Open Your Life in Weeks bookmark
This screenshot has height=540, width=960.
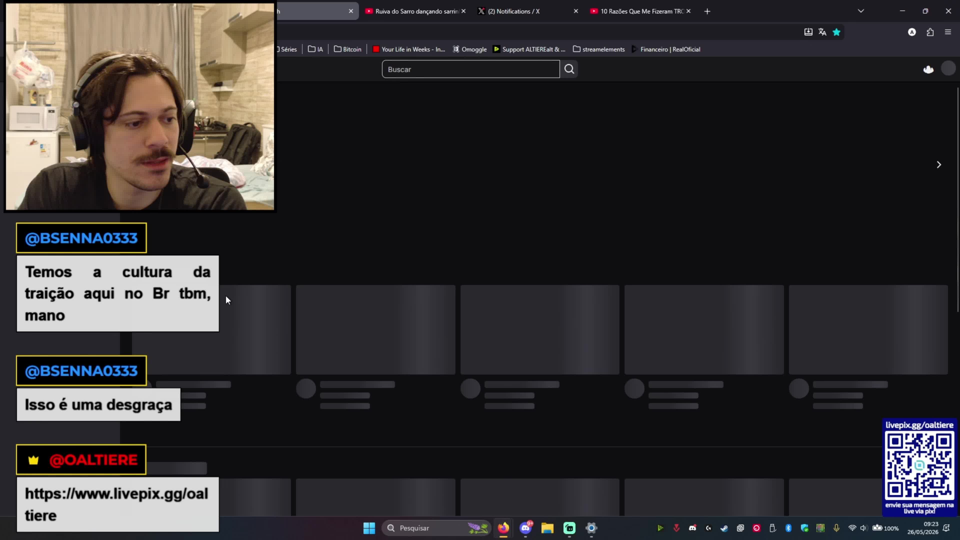[x=409, y=49]
